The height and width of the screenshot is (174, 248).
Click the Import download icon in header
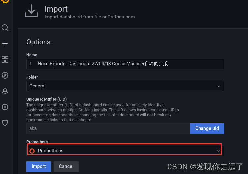(x=31, y=11)
